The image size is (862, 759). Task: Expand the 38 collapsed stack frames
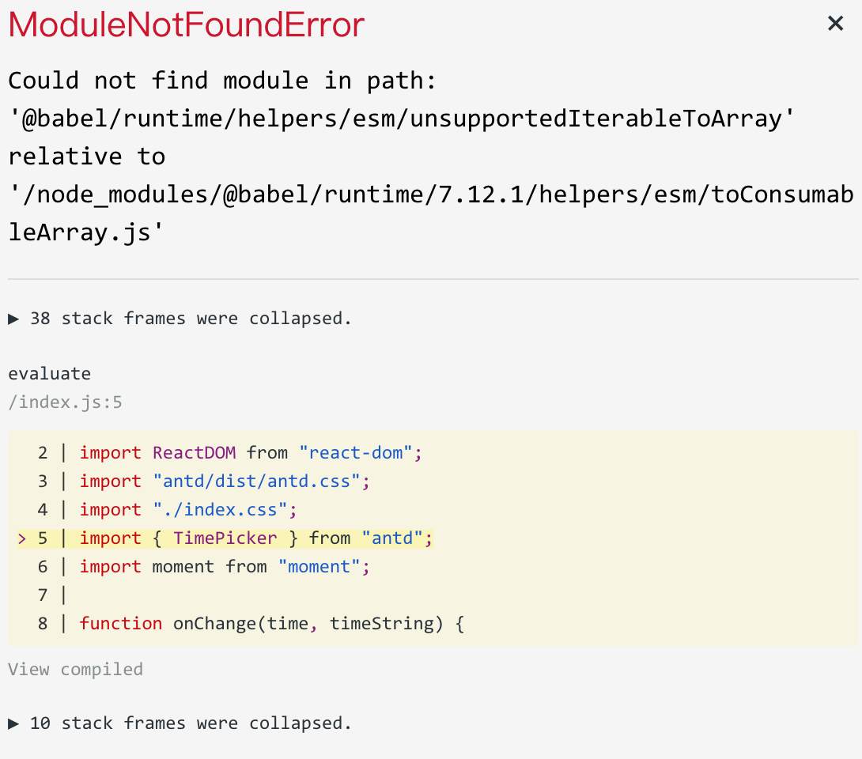click(180, 318)
